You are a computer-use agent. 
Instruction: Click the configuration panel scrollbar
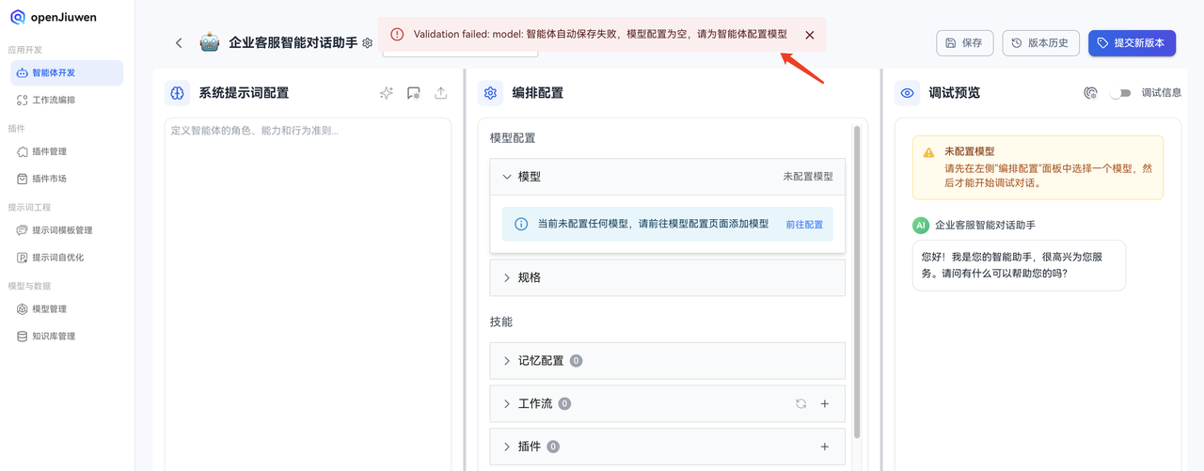[x=857, y=282]
